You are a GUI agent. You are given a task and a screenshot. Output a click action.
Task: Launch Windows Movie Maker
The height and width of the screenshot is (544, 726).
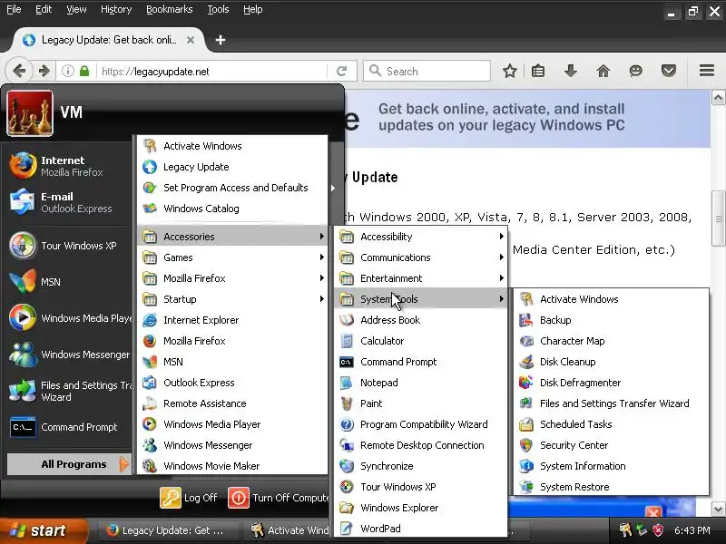[232, 466]
